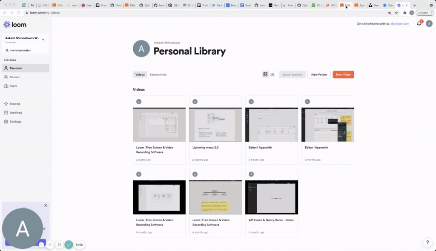Open the help question mark button
This screenshot has width=436, height=251.
[427, 242]
